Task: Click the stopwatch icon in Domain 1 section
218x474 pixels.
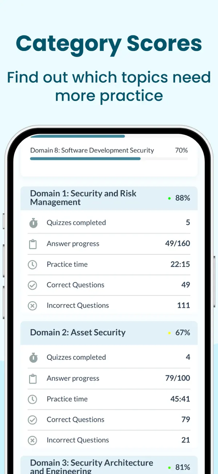Action: 33,223
